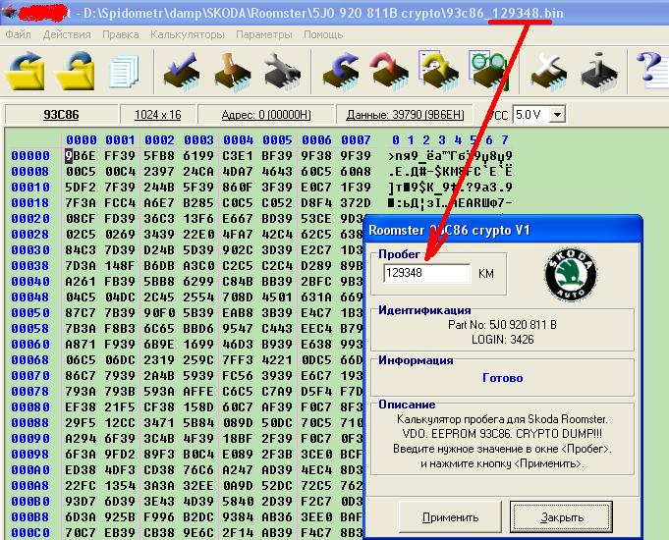Click the Готово status text
The image size is (669, 540).
click(502, 378)
